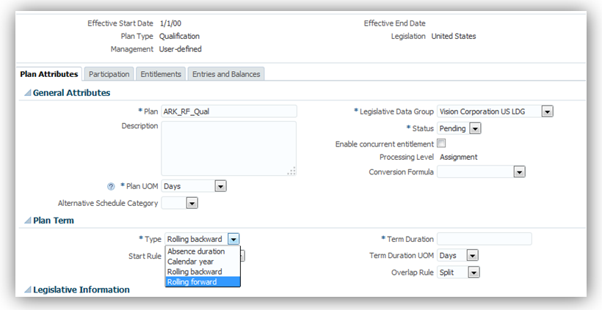
Task: Collapse the Plan Term section
Action: [28, 220]
